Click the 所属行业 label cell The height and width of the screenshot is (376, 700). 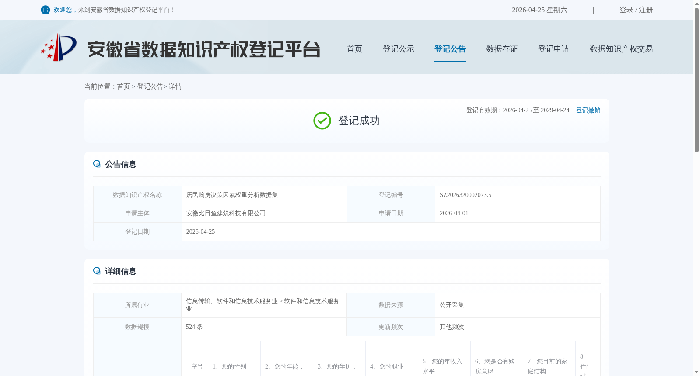(137, 305)
